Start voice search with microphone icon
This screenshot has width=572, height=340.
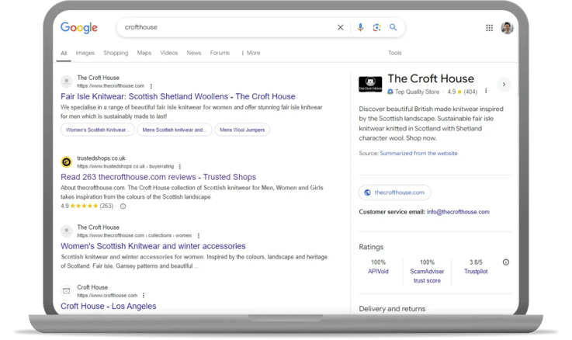point(360,27)
